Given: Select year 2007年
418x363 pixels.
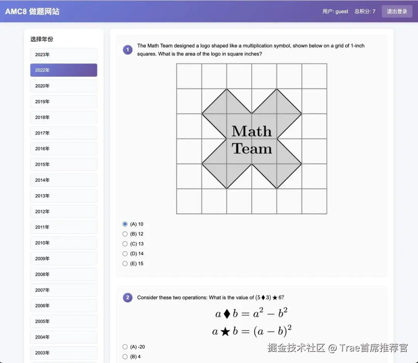Looking at the screenshot, I should click(64, 290).
